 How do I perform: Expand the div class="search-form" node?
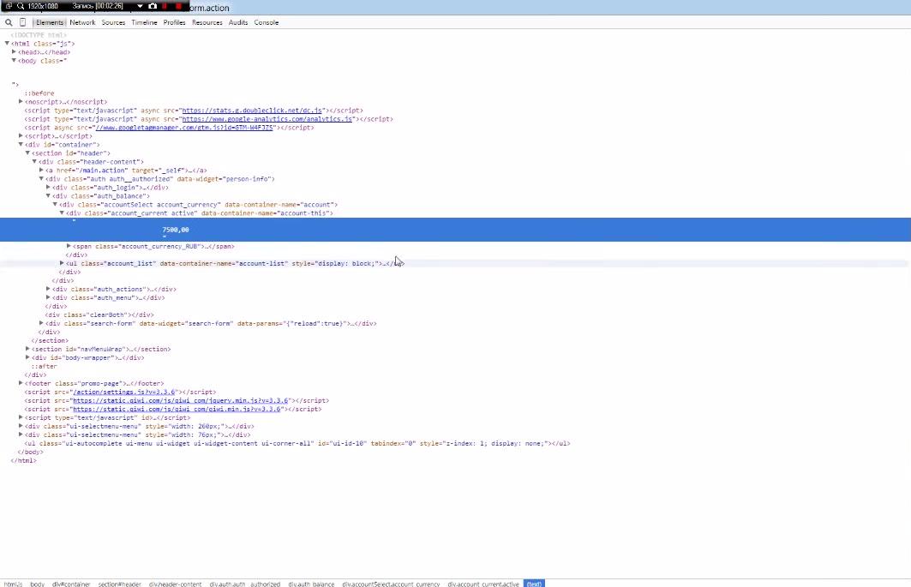(42, 323)
